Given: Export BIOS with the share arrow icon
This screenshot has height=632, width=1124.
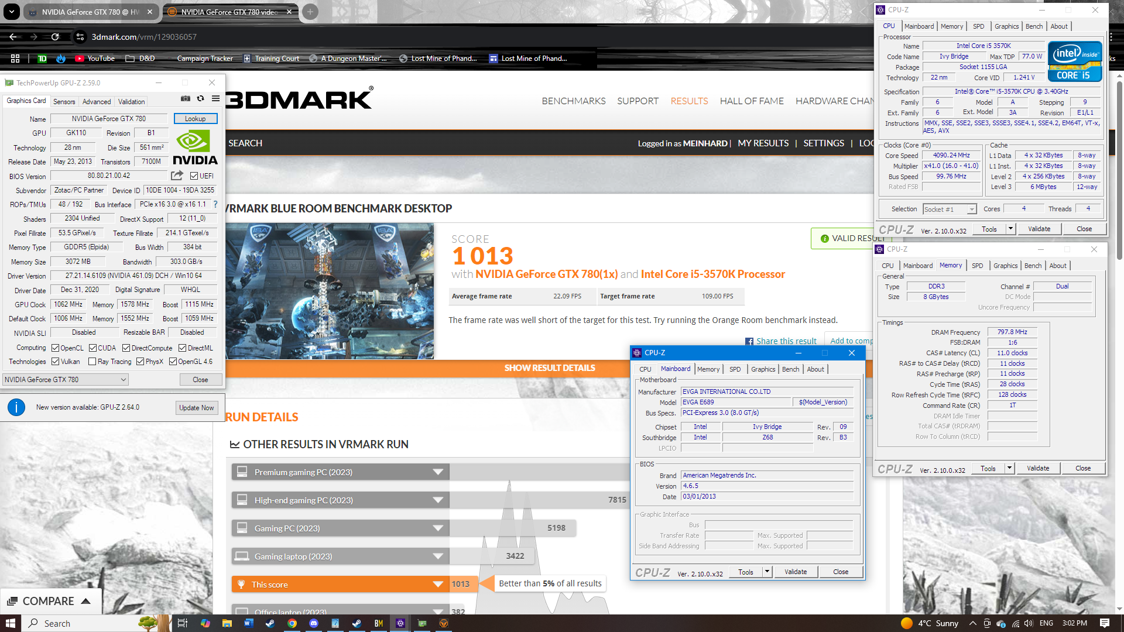Looking at the screenshot, I should [177, 176].
